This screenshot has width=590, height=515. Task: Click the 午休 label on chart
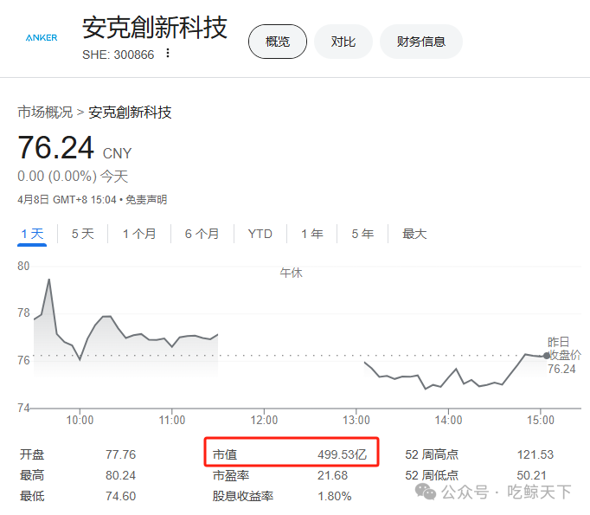[291, 273]
